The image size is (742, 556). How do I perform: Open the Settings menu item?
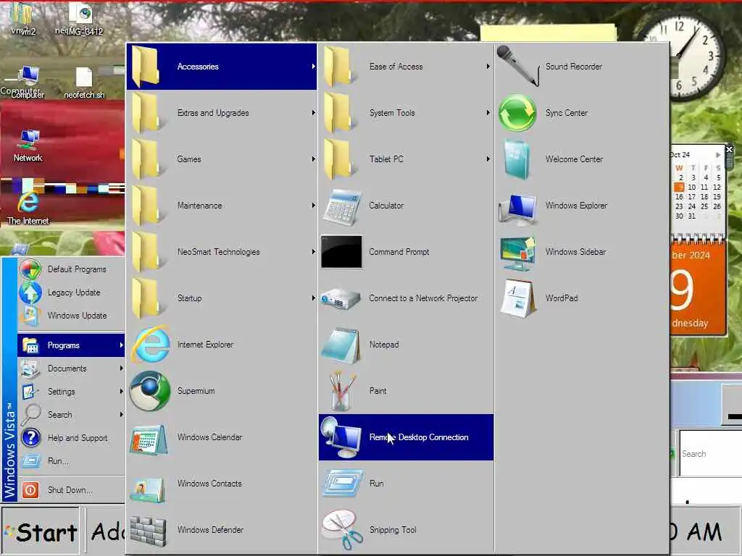(x=72, y=392)
